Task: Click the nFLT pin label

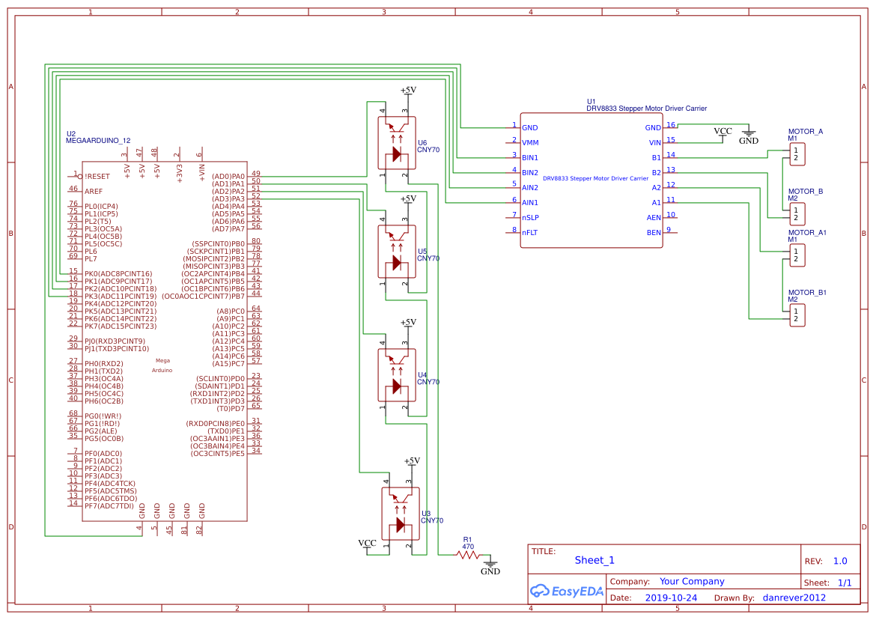Action: [530, 233]
